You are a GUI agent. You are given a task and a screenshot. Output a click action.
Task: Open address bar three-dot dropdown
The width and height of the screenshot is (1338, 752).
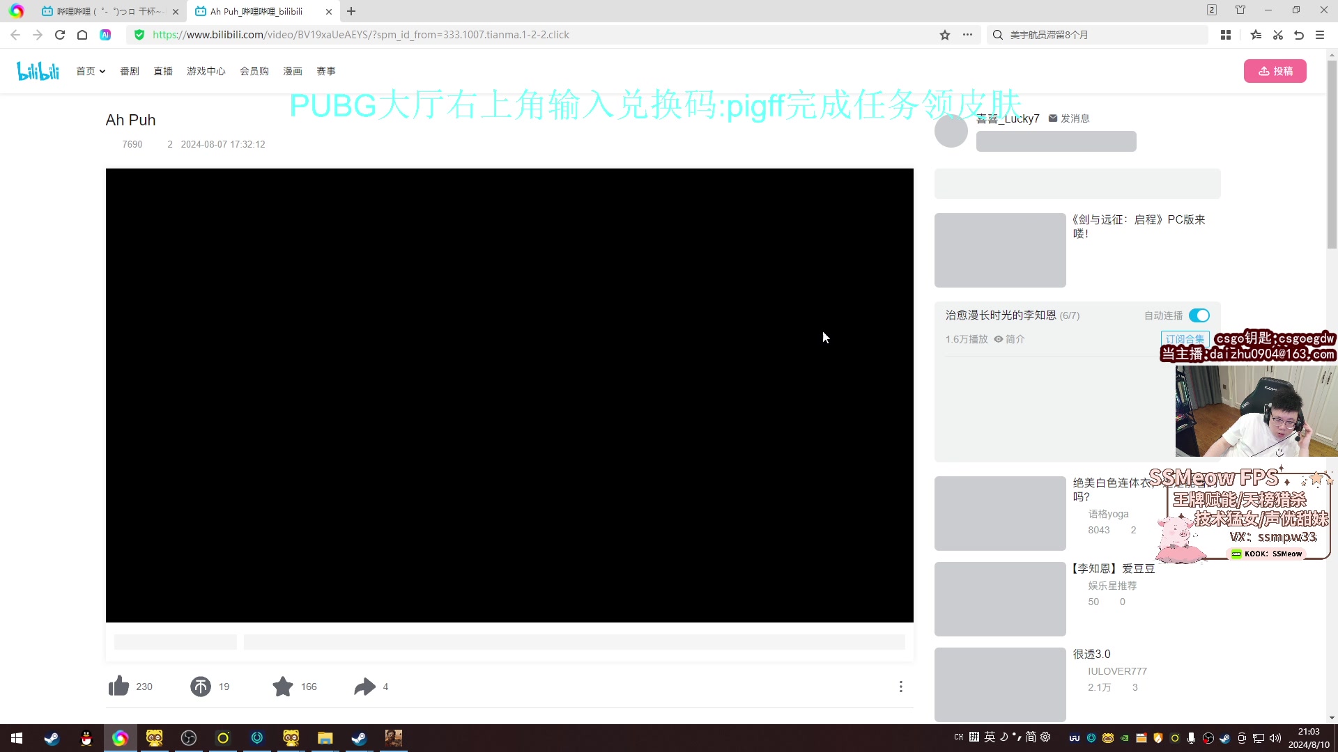click(967, 35)
